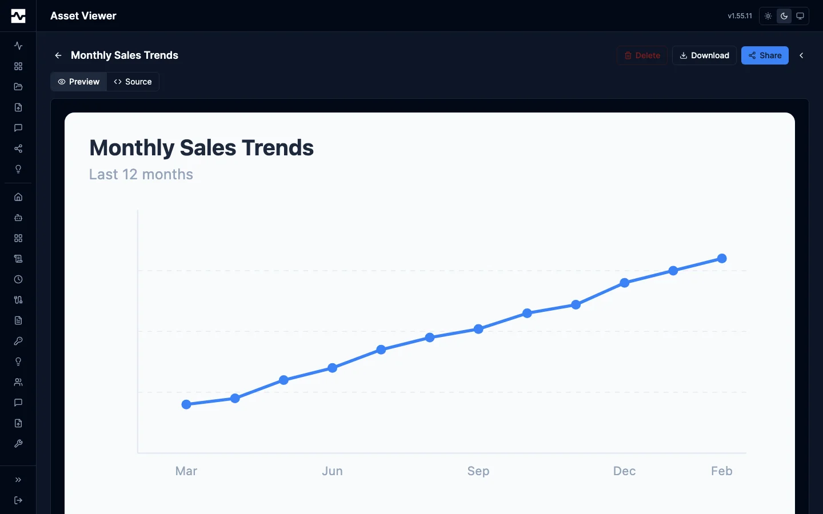Click the Download button
The width and height of the screenshot is (823, 514).
[x=704, y=55]
